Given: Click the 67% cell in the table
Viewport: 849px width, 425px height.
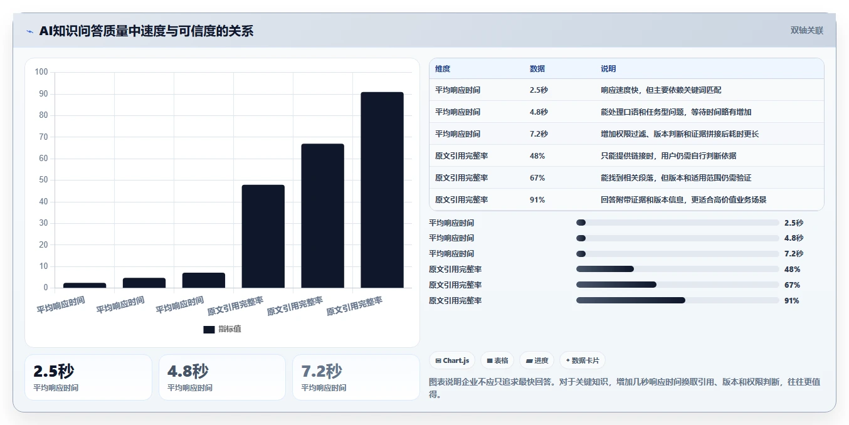Looking at the screenshot, I should pos(537,178).
